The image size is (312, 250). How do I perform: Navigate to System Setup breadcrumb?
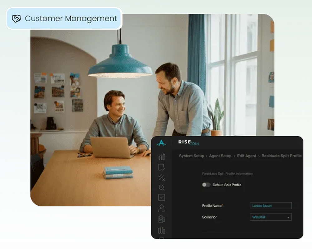tap(191, 156)
